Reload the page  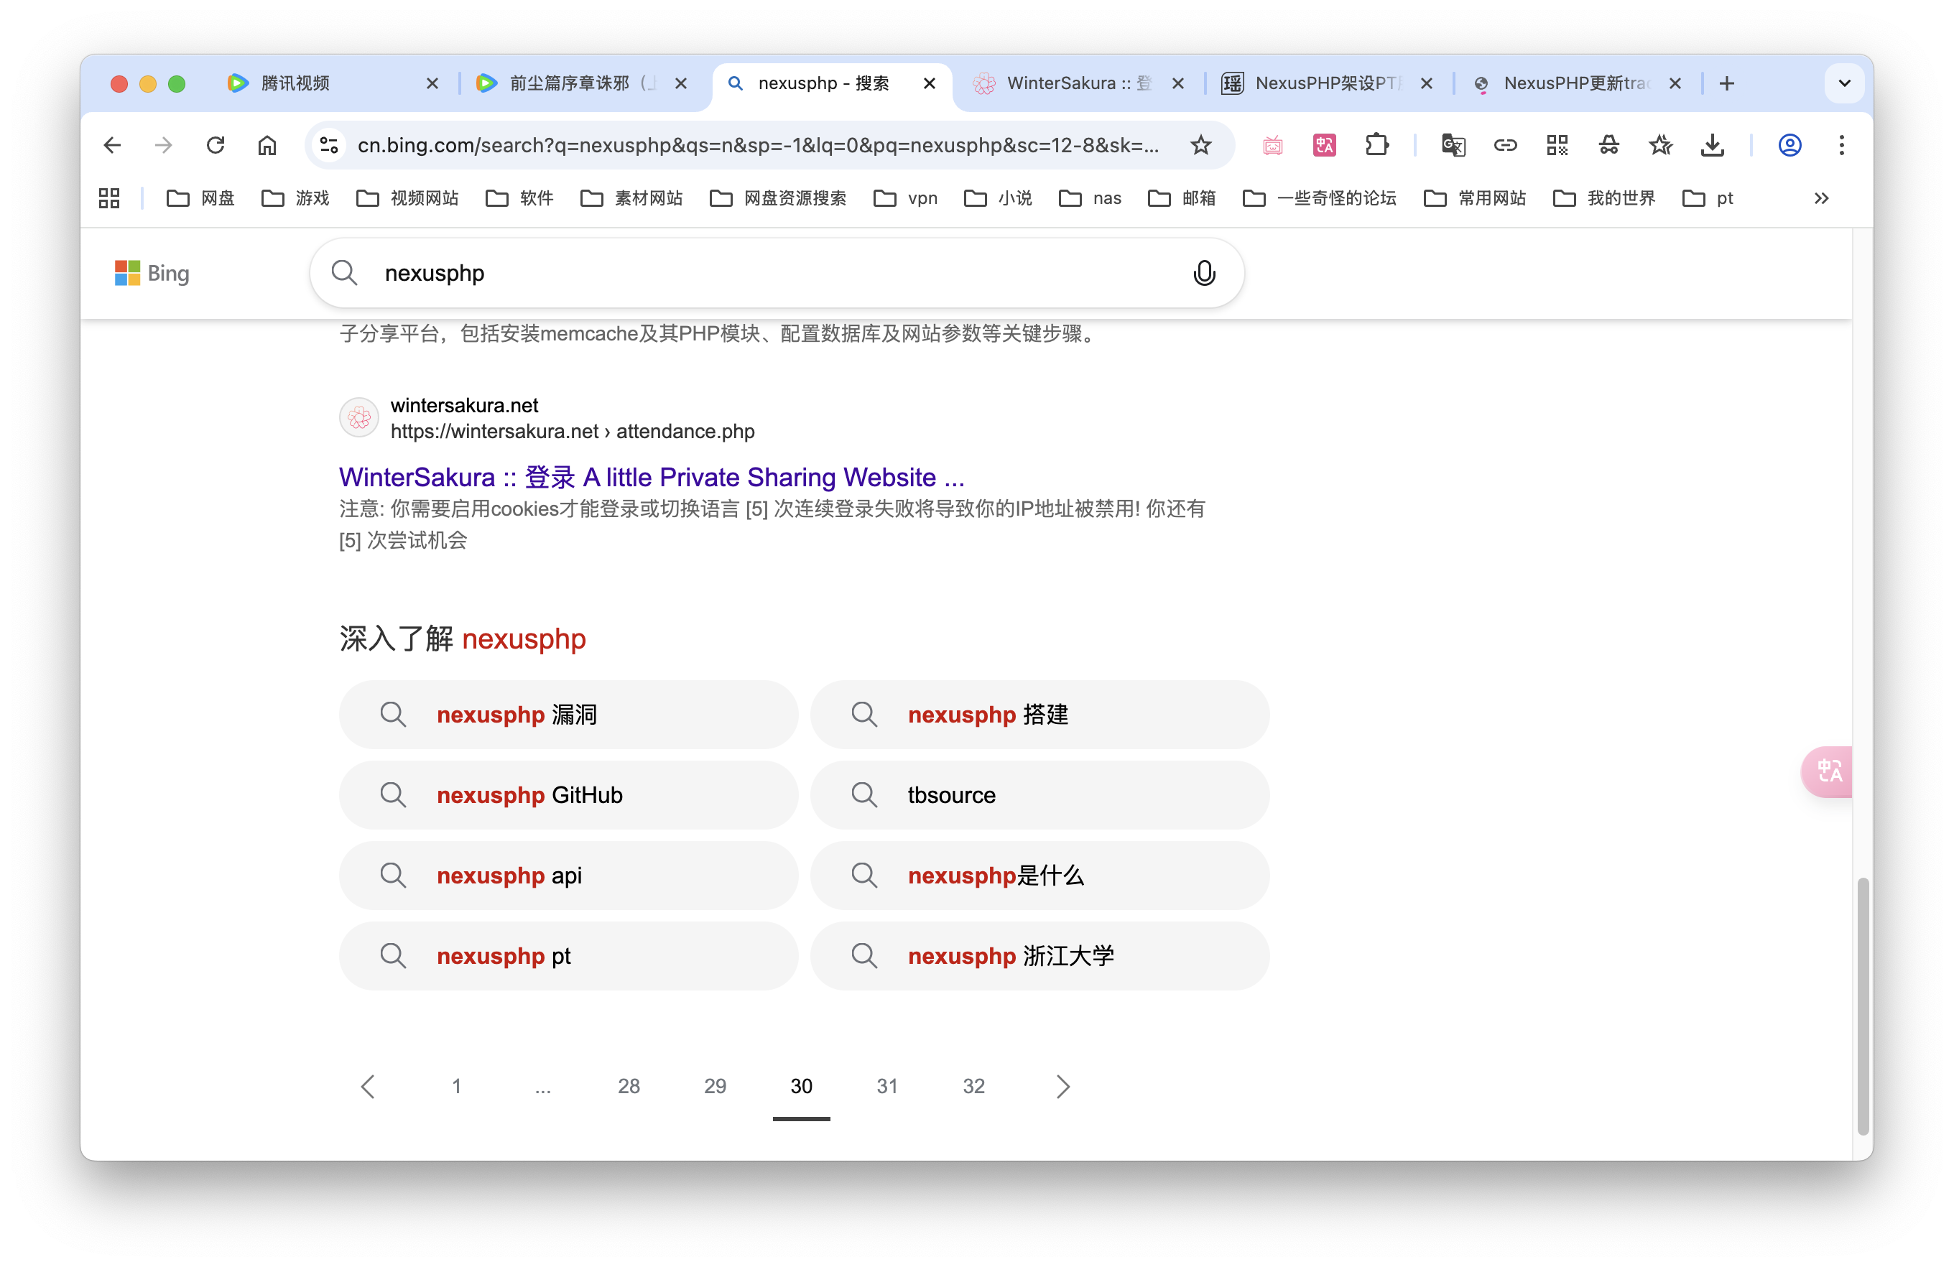[216, 145]
